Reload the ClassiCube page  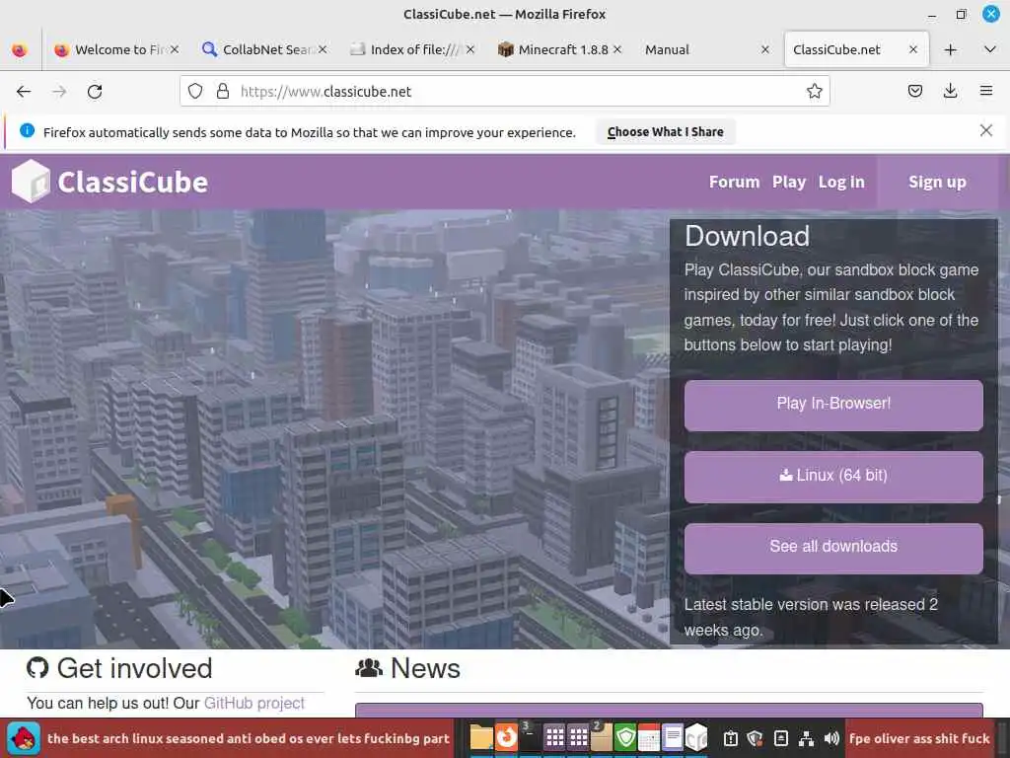[95, 92]
